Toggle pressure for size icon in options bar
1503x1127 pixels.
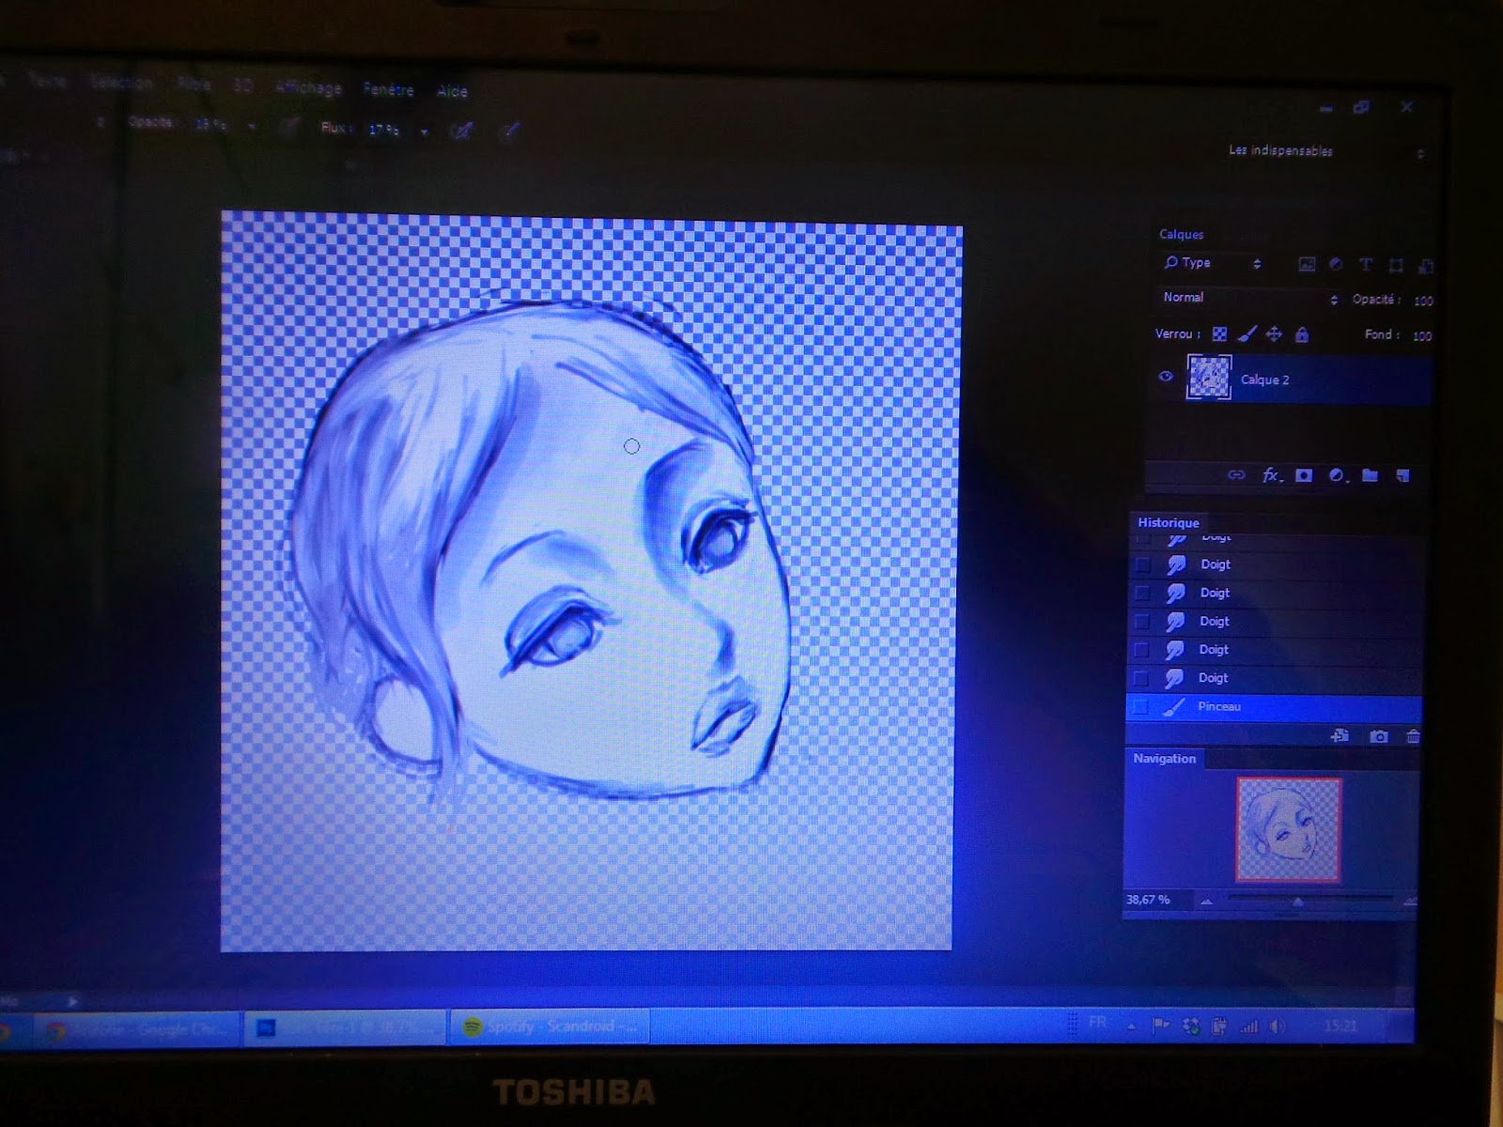(x=510, y=131)
